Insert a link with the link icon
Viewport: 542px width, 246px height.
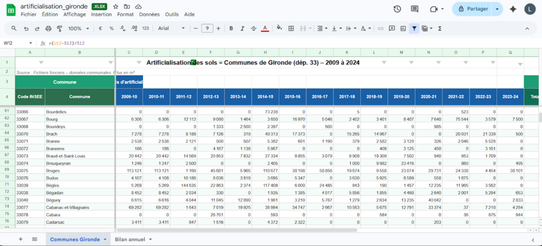point(380,29)
